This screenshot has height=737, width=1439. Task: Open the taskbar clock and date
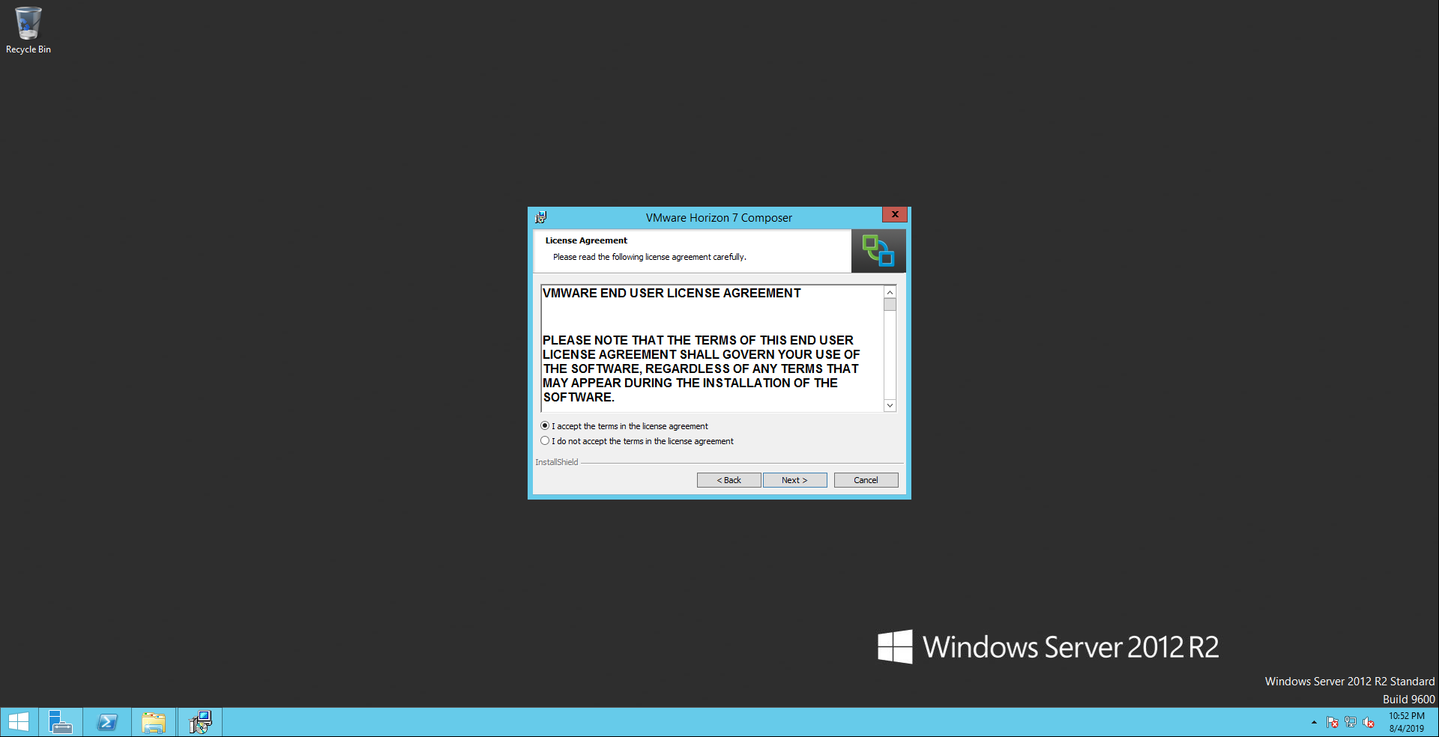point(1406,722)
